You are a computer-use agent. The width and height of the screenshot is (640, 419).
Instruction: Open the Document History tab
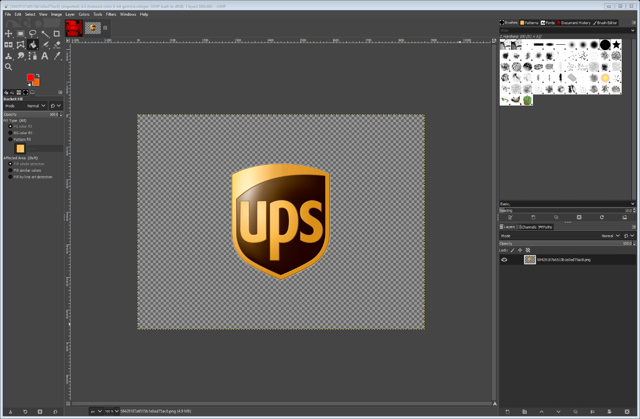[x=574, y=23]
